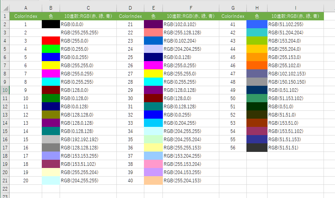The width and height of the screenshot is (335, 198).
Task: Click the green swatch for ColorIndex 4
Action: [51, 49]
